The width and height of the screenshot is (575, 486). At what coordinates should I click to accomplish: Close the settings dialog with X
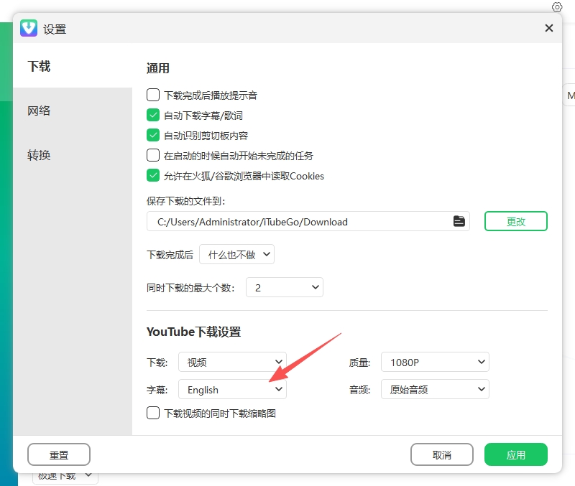click(x=548, y=28)
